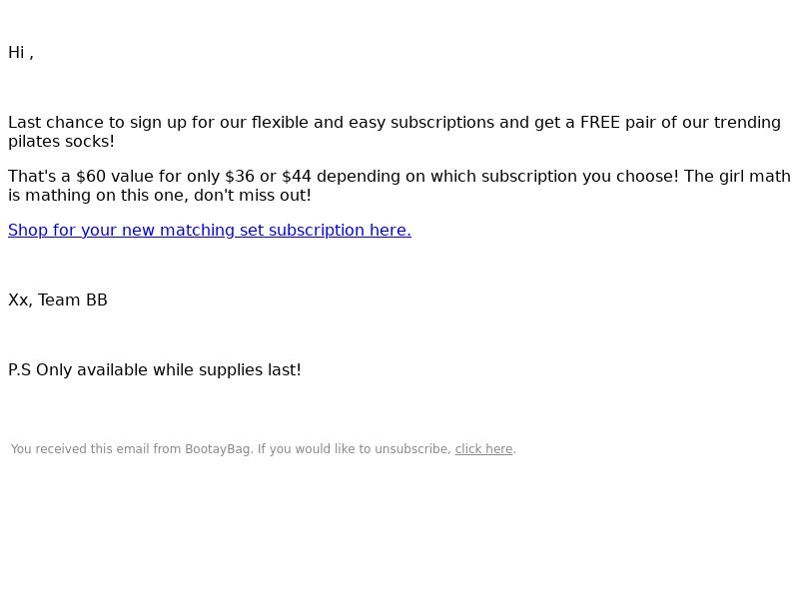Click the 'pilates socks!' text

(x=61, y=142)
